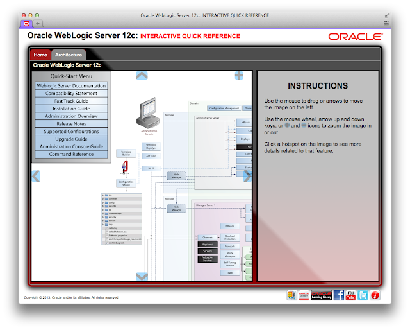Image resolution: width=410 pixels, height=330 pixels.
Task: Open Weblogic Server Documentation in Quick-Start Menu
Action: (71, 86)
